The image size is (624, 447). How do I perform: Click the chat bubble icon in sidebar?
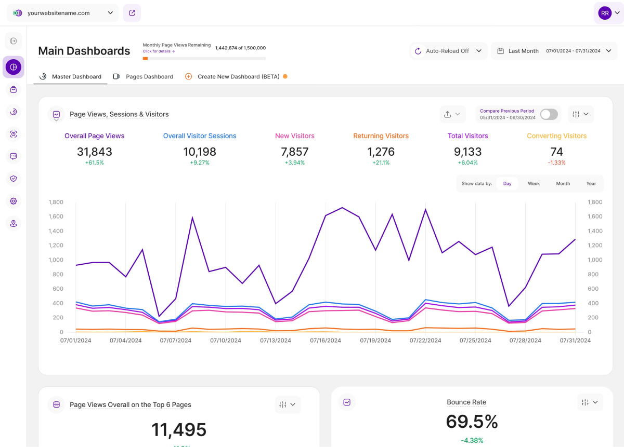[14, 156]
